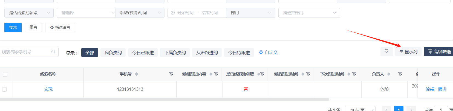Open the 请选择部门 dropdown
The width and height of the screenshot is (453, 111).
tap(309, 13)
